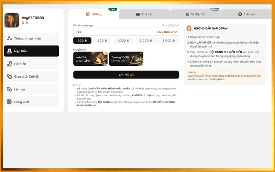Screen dimensions: 275x172
Task: Click the deposit amount input field
Action: tap(113, 32)
